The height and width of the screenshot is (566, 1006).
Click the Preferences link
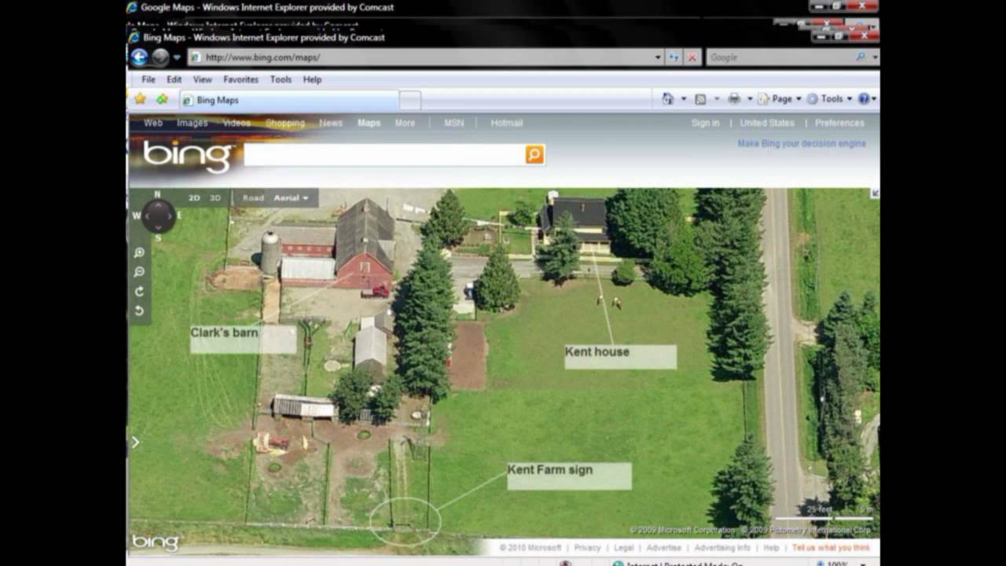(839, 123)
